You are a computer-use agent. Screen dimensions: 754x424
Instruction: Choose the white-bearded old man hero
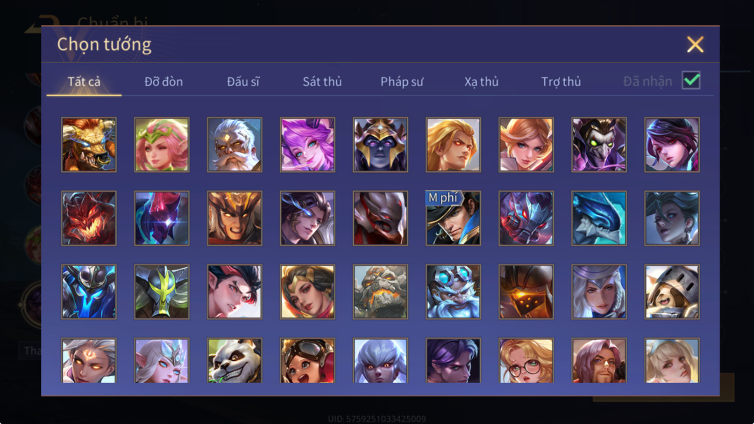point(234,144)
